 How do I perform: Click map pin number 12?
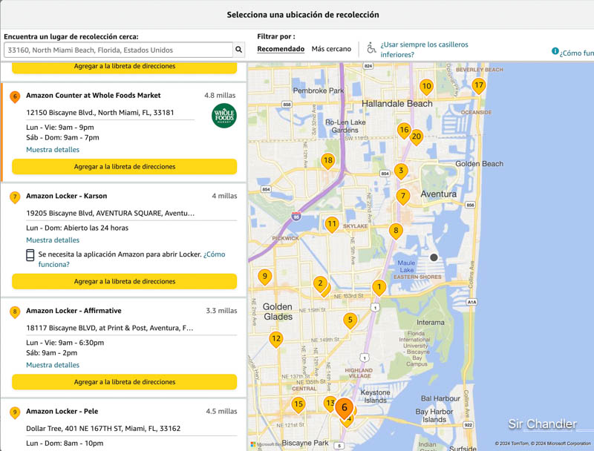click(x=276, y=339)
